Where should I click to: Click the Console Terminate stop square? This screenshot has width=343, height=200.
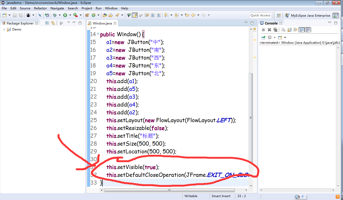pos(263,30)
